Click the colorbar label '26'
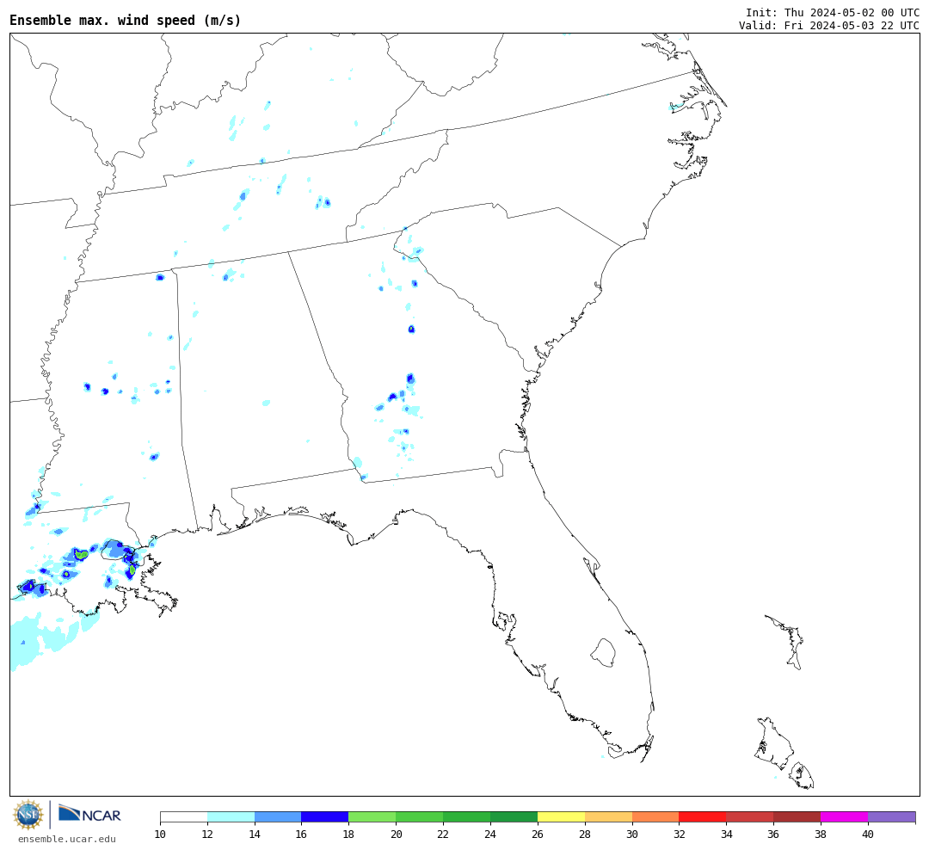This screenshot has height=850, width=929. (538, 835)
